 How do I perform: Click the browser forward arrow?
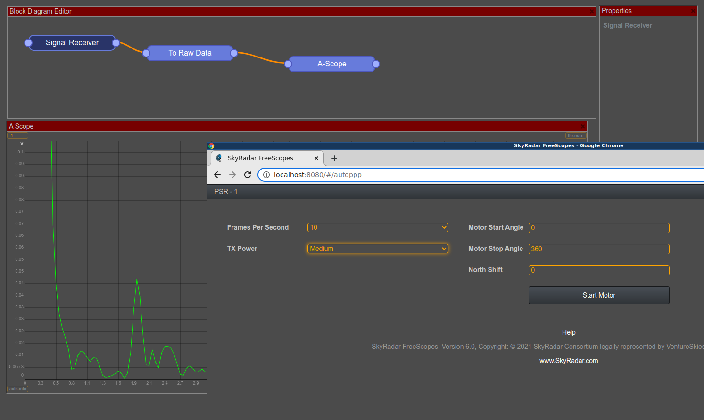[x=232, y=175]
